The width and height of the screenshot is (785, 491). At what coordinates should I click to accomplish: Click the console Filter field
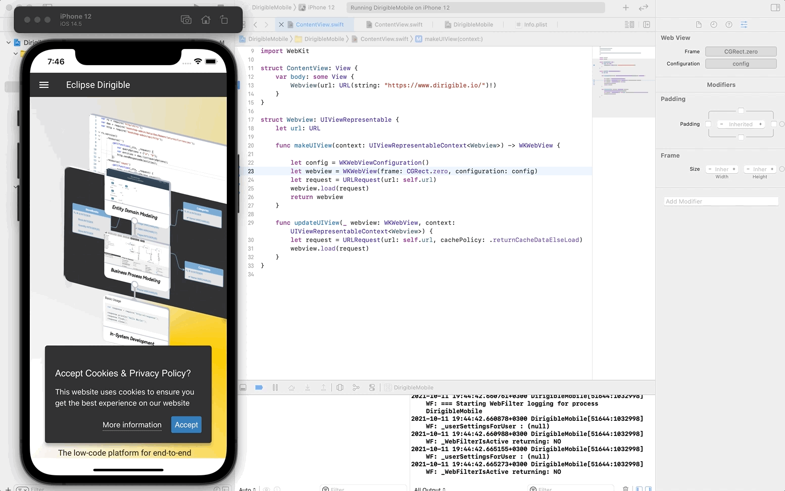(571, 488)
